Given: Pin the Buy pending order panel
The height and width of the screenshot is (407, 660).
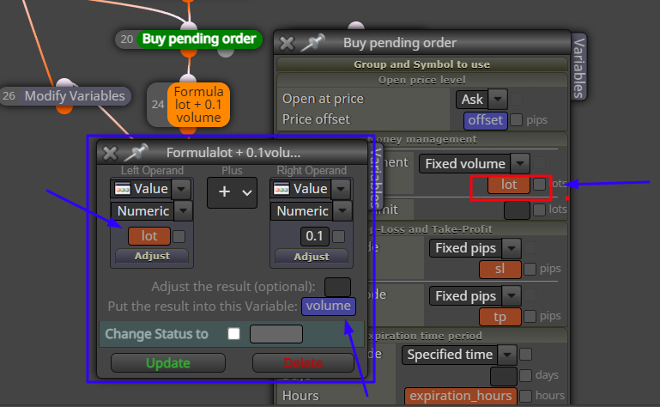Looking at the screenshot, I should coord(312,42).
